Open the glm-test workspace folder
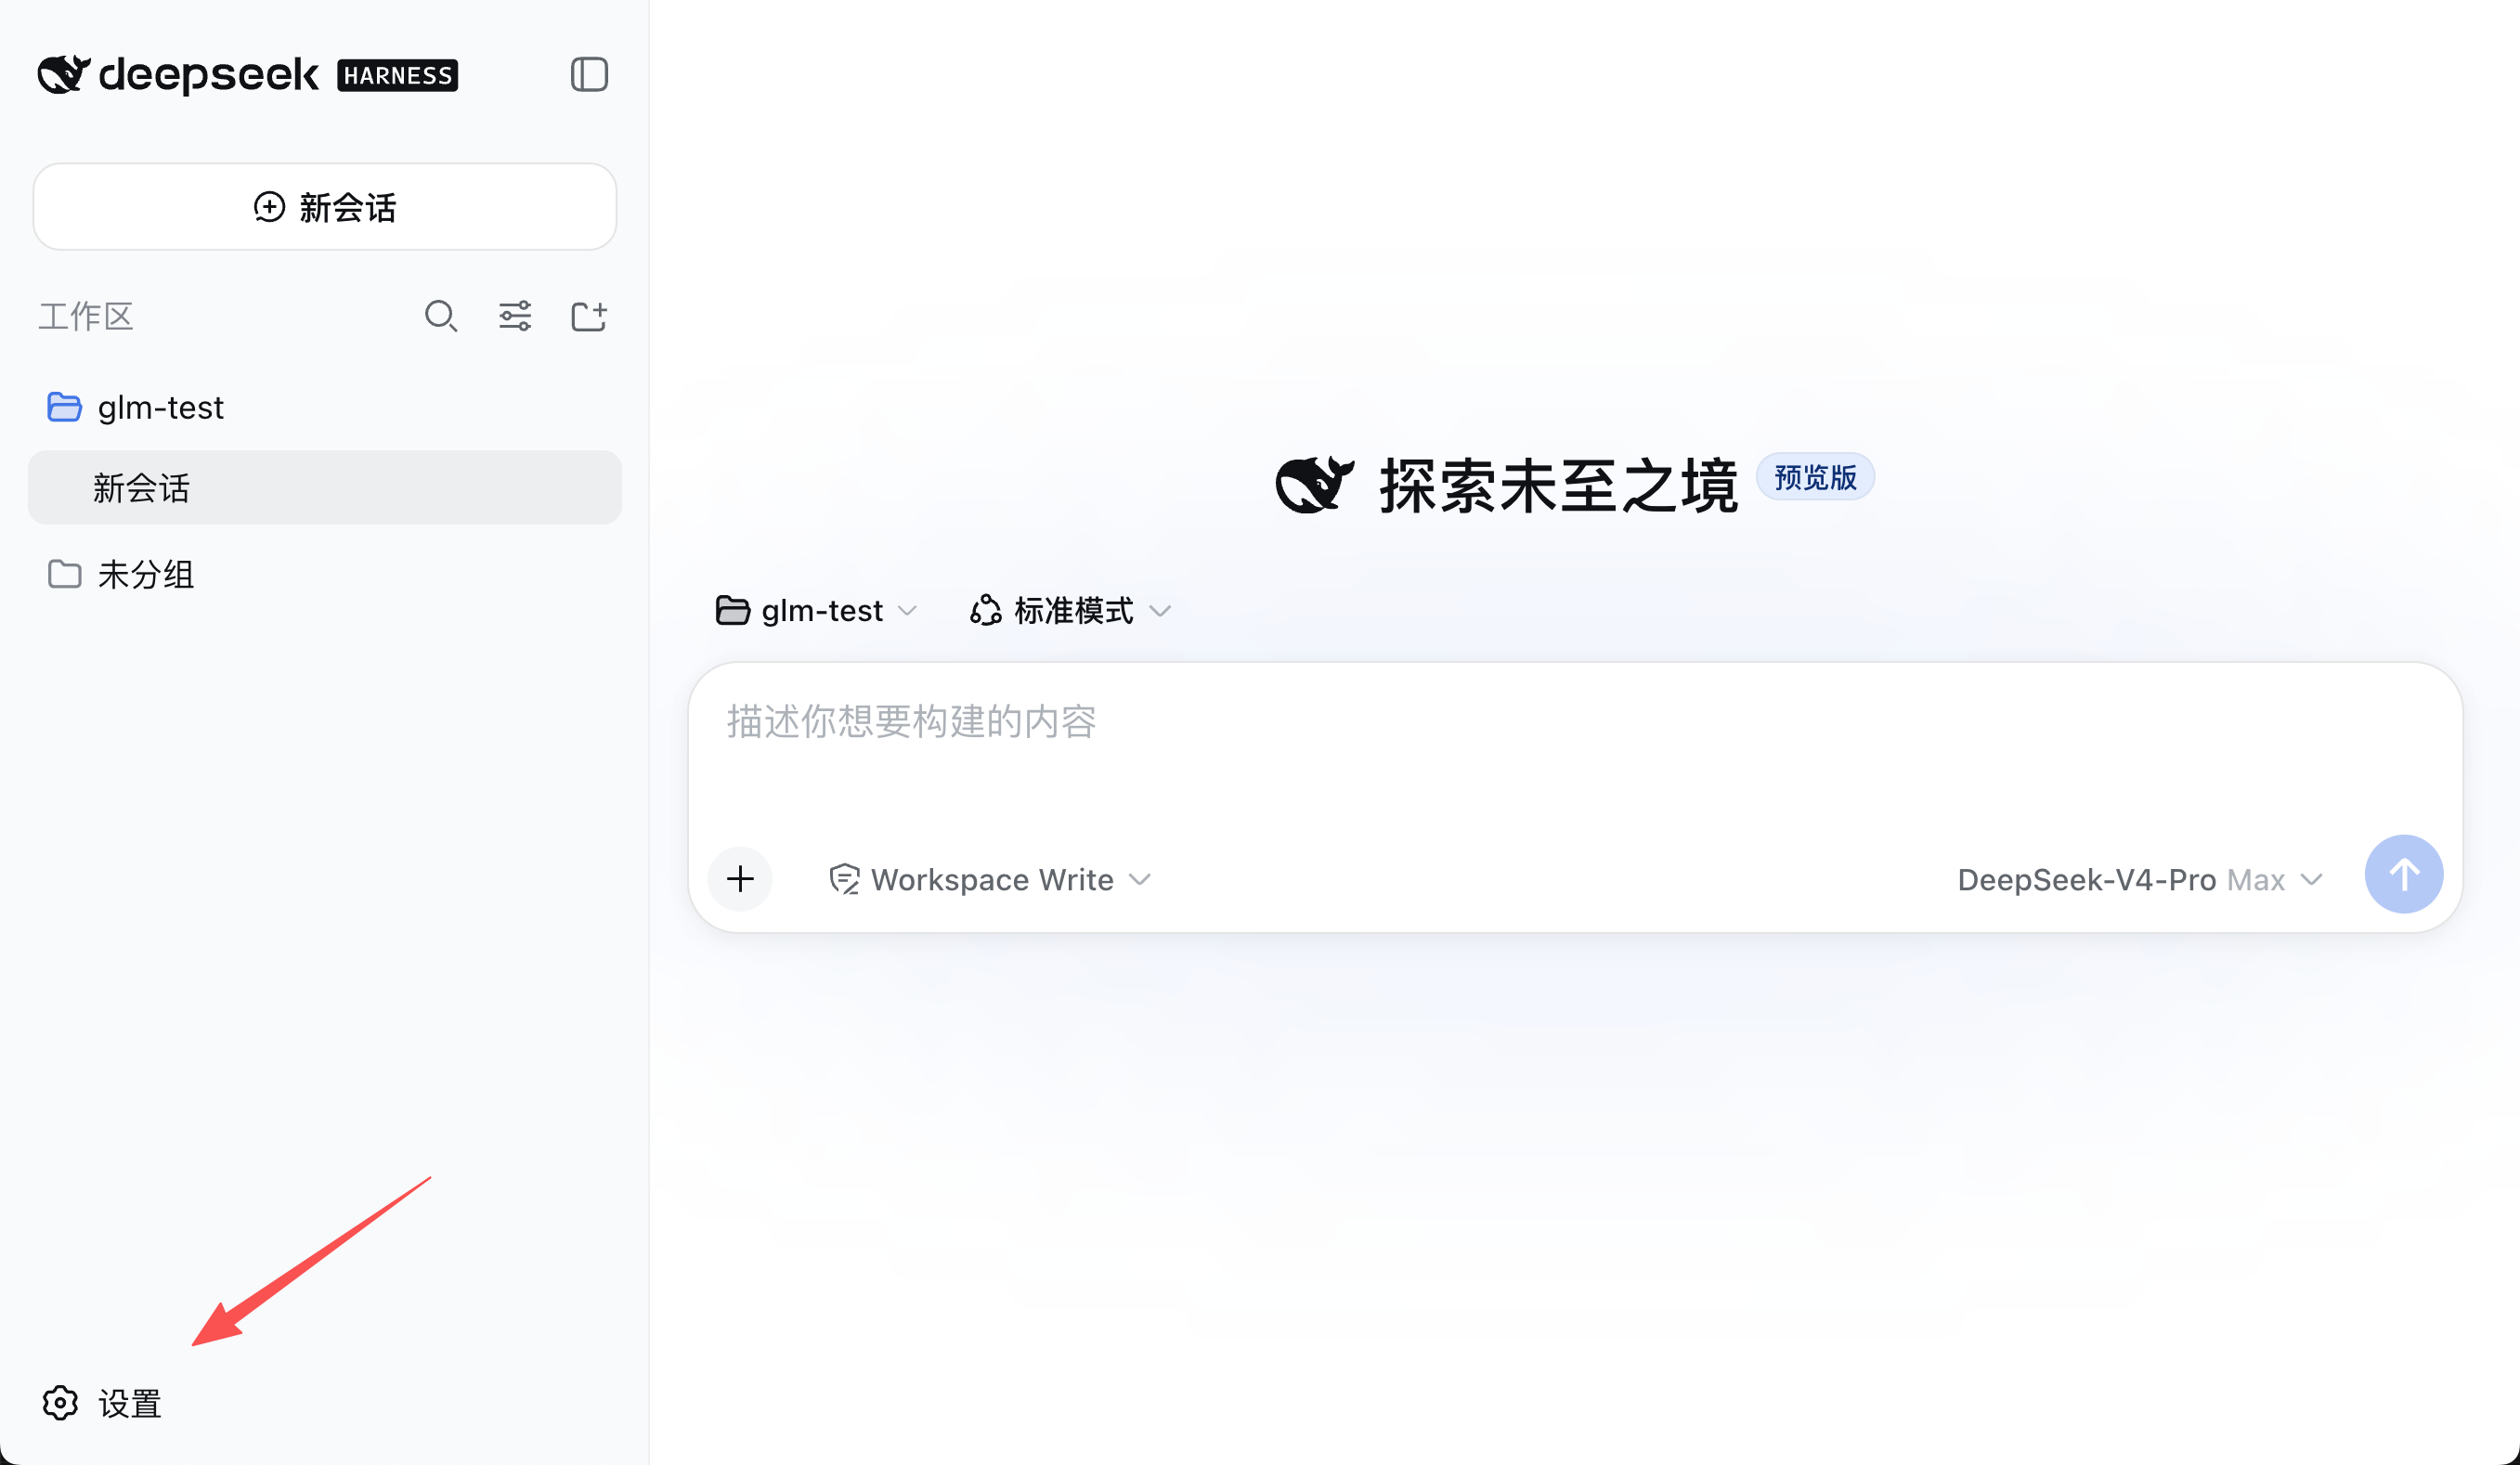 325,407
